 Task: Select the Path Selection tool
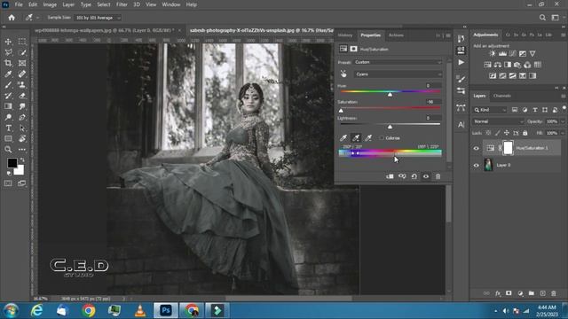pos(22,128)
